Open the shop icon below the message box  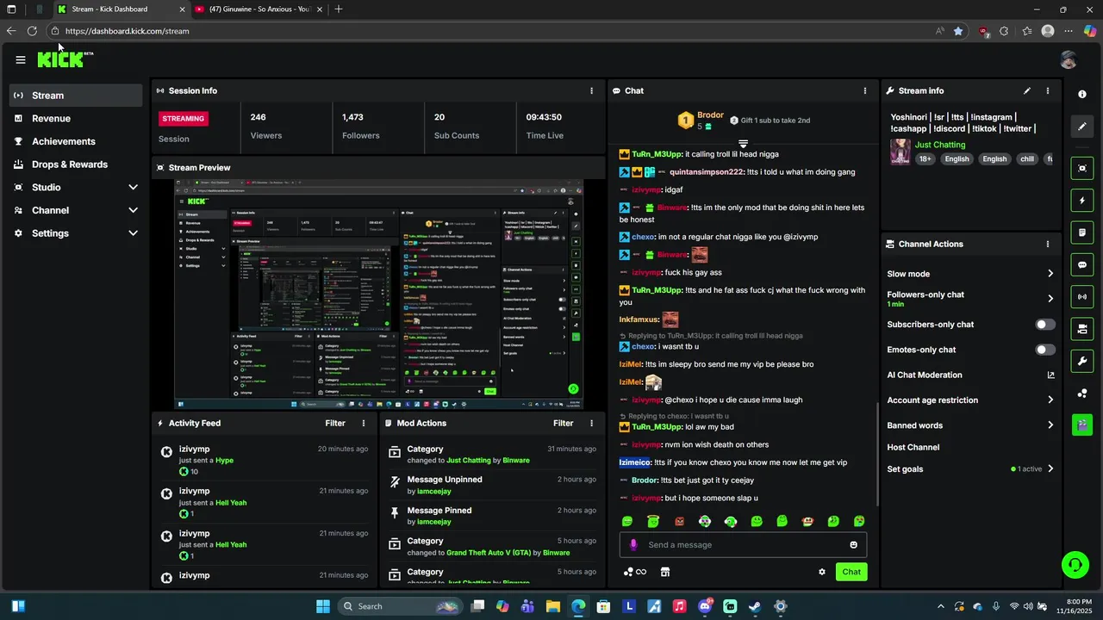[665, 572]
